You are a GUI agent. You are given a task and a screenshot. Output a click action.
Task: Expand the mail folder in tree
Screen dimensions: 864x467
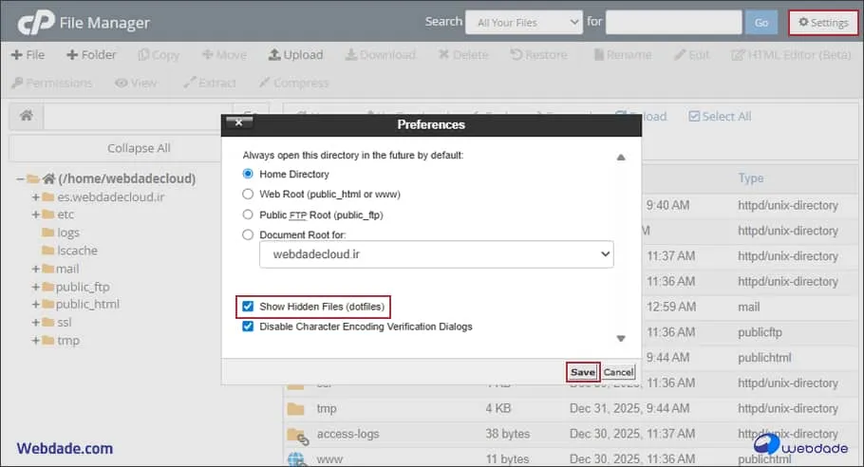pos(35,269)
